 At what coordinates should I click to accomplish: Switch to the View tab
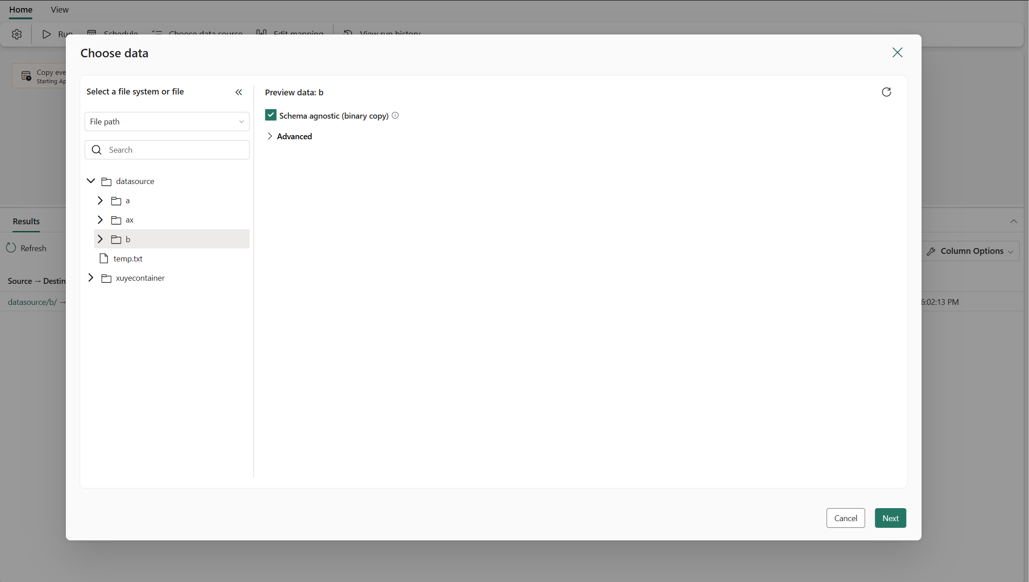(60, 9)
